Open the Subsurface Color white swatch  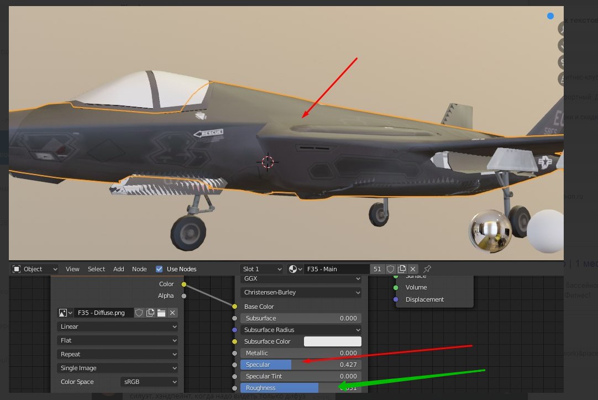pos(333,341)
